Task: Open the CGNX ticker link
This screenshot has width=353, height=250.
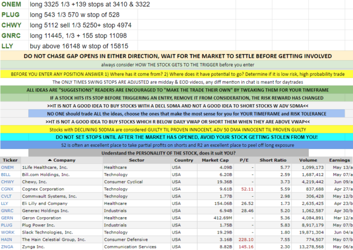Action: (x=7, y=189)
